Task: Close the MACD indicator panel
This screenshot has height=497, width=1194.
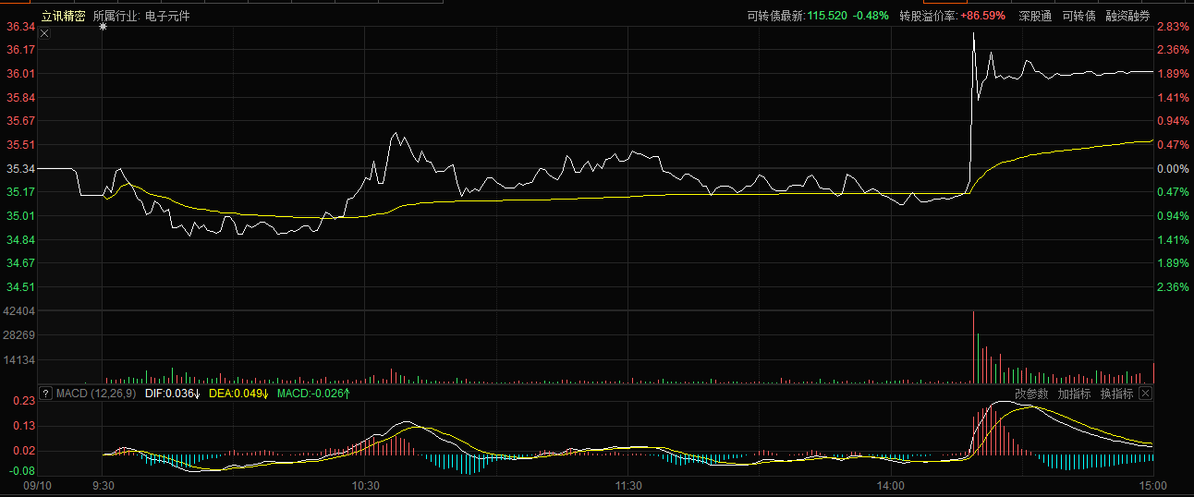Action: click(1145, 394)
